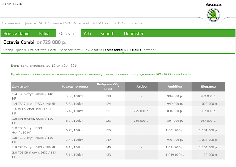Click the 1 104 000 р. Elegance price
Screen dimensions: 236x167
[208, 148]
